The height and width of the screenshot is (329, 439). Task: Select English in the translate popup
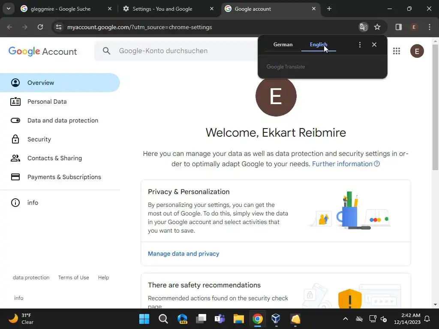tap(319, 45)
